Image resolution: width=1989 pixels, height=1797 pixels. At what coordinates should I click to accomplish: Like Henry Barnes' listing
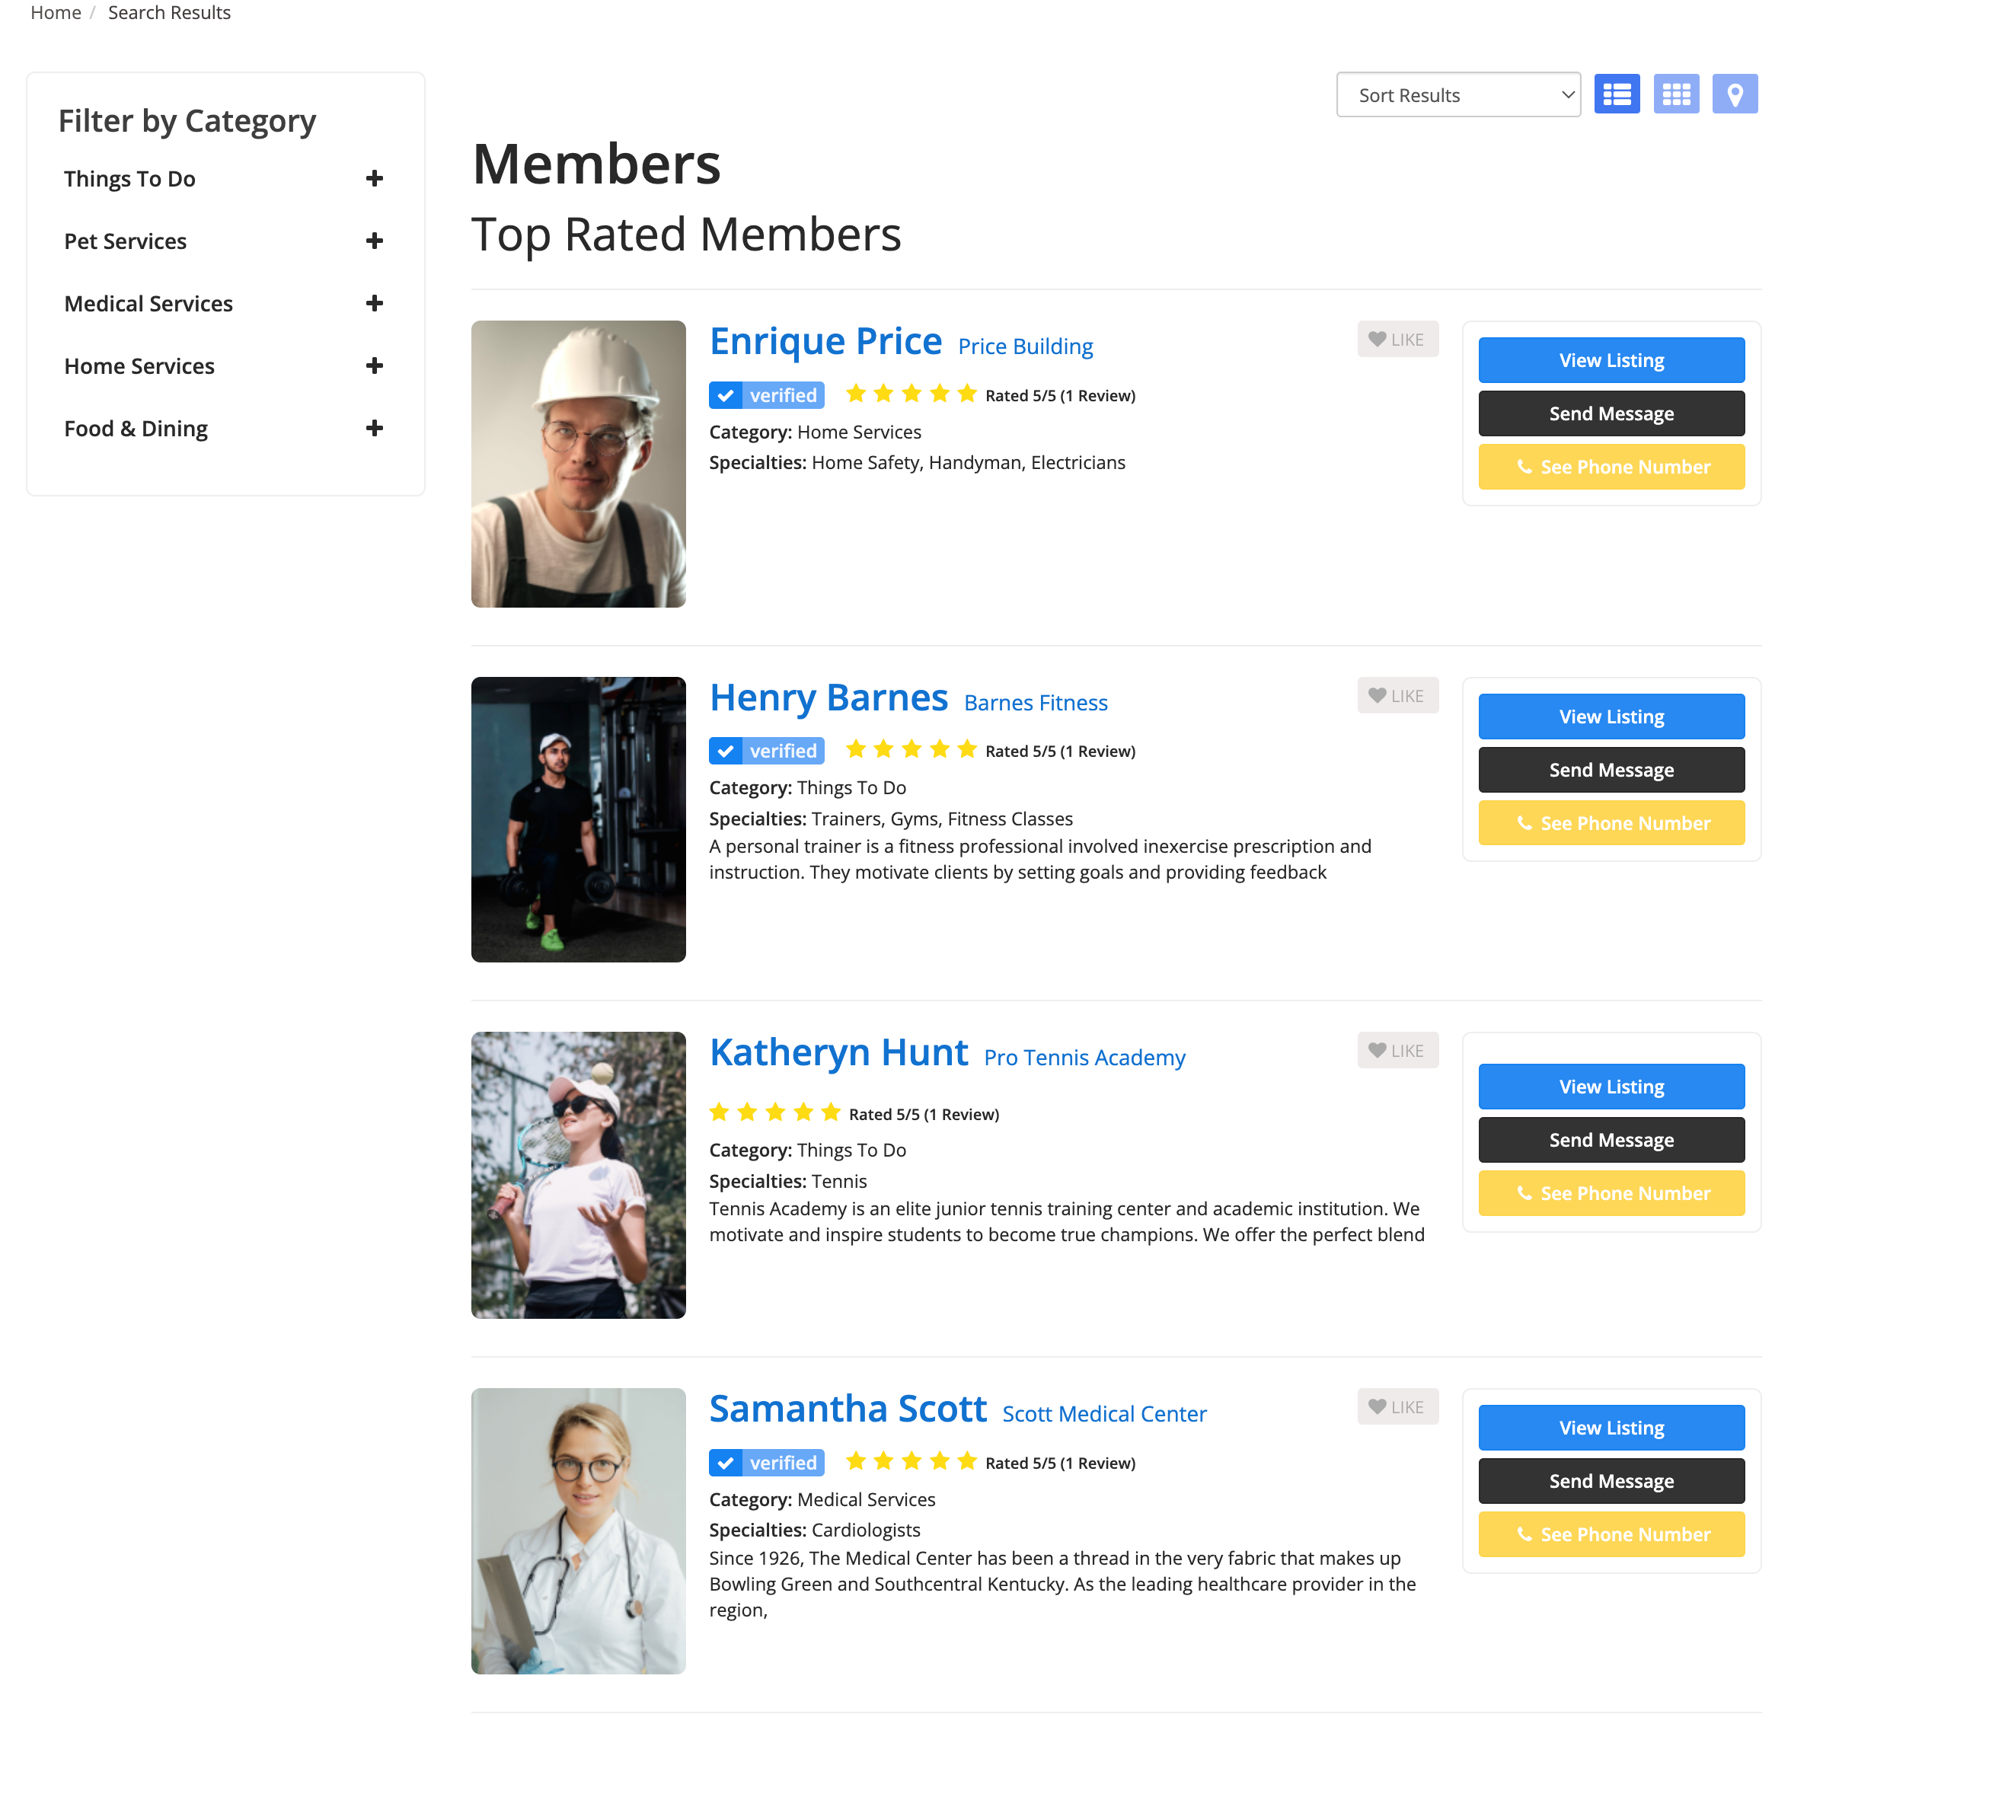[1397, 695]
